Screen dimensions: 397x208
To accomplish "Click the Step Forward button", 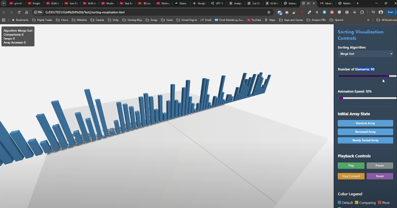I will click(351, 176).
